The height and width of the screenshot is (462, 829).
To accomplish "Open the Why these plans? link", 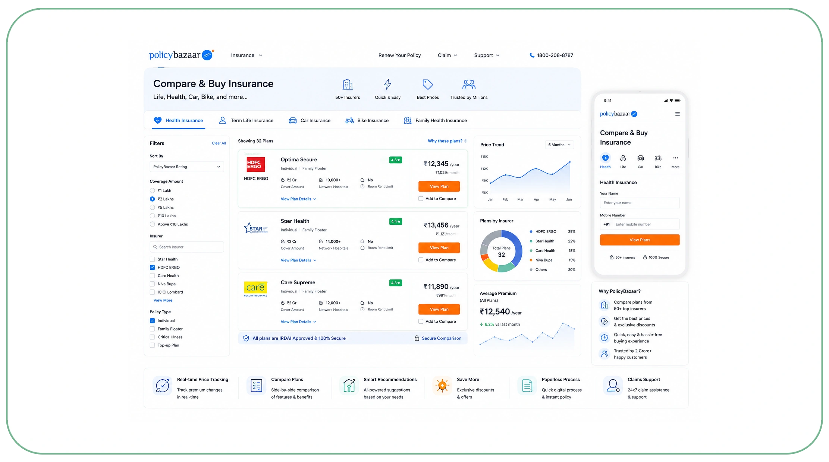I will tap(445, 141).
